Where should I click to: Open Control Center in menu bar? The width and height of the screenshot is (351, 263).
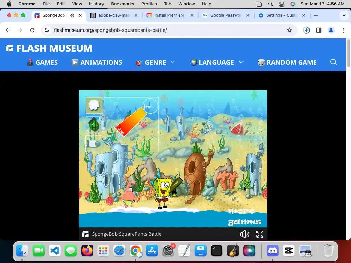click(282, 4)
